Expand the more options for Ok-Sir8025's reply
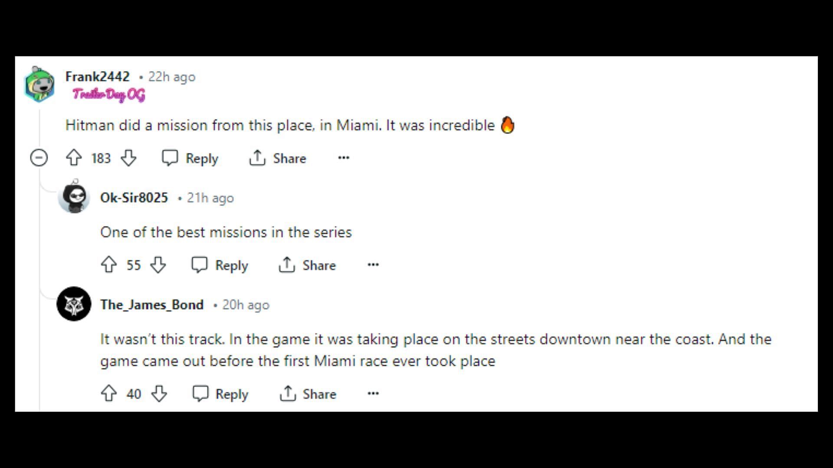 tap(372, 265)
